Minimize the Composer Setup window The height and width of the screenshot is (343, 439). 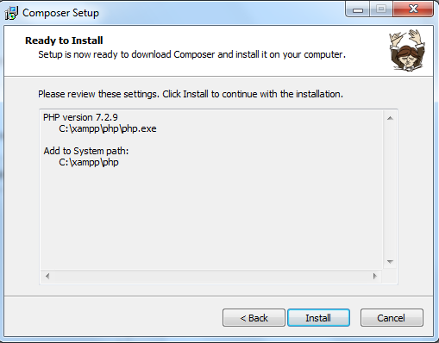(358, 10)
